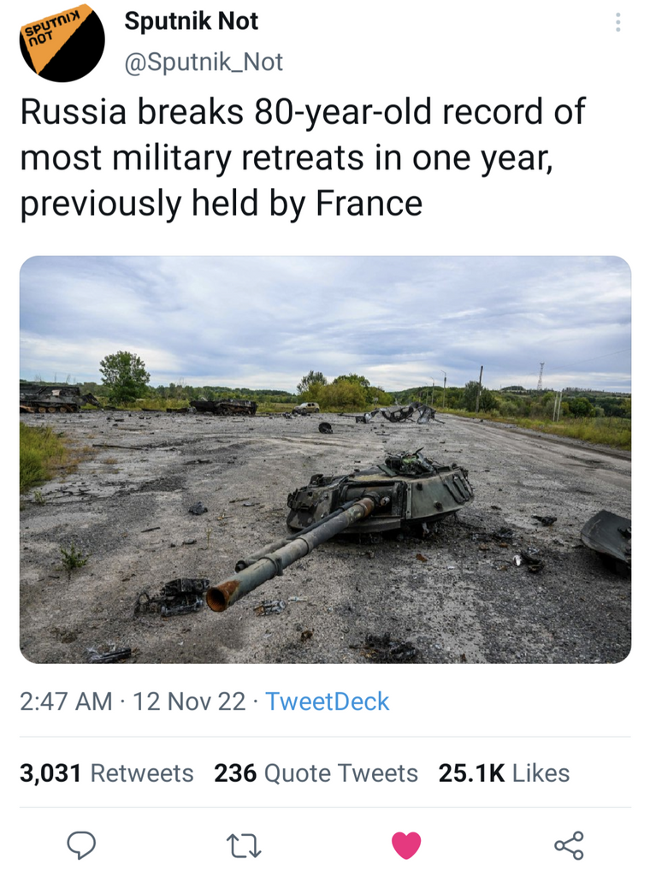Tap the reply speech bubble icon

coord(81,845)
